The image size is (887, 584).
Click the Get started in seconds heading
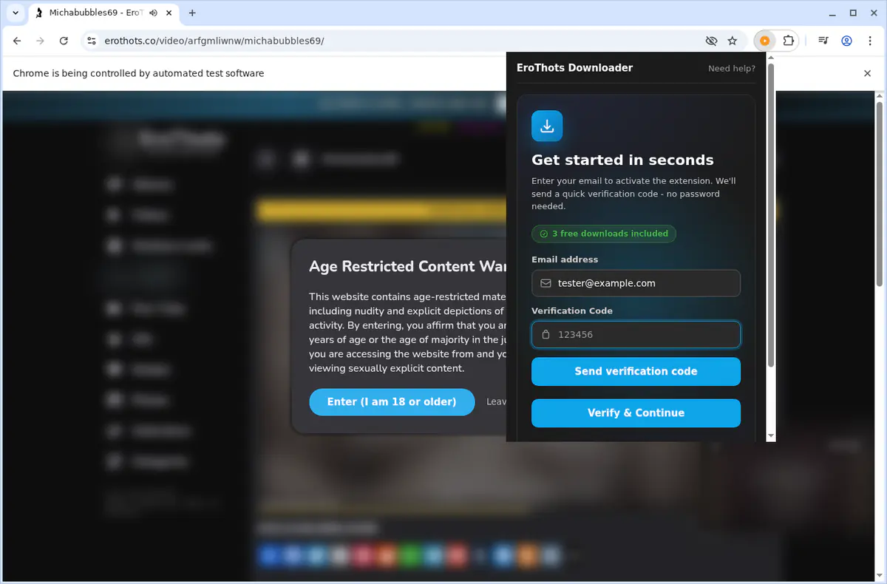(x=622, y=160)
